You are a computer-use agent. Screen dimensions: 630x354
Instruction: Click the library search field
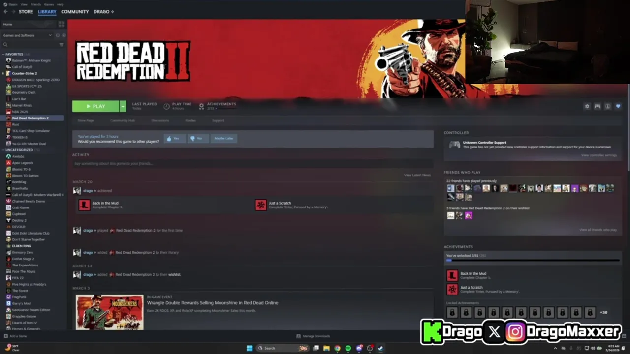point(30,45)
